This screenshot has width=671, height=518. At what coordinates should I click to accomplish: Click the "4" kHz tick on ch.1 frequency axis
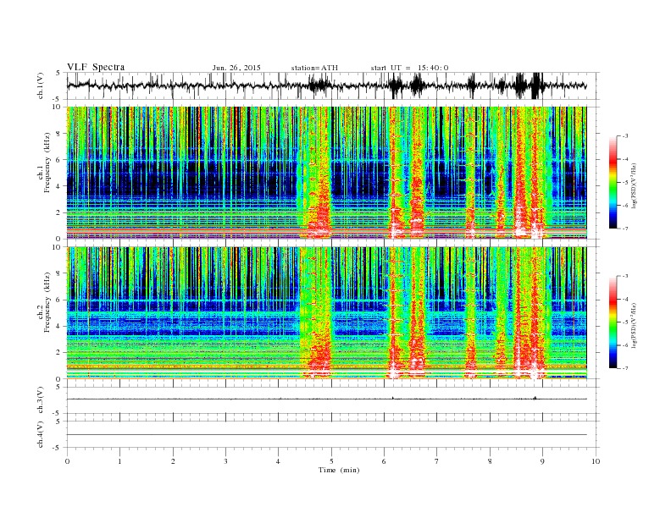click(58, 186)
